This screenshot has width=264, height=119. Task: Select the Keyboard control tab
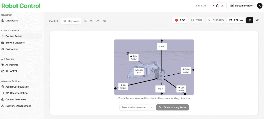coord(71,21)
